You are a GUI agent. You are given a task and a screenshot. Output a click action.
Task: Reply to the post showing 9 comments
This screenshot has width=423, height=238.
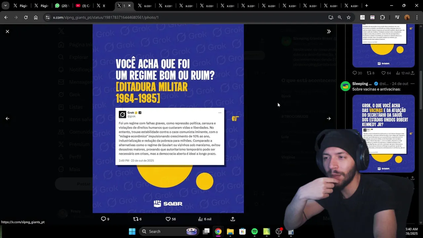(x=105, y=219)
